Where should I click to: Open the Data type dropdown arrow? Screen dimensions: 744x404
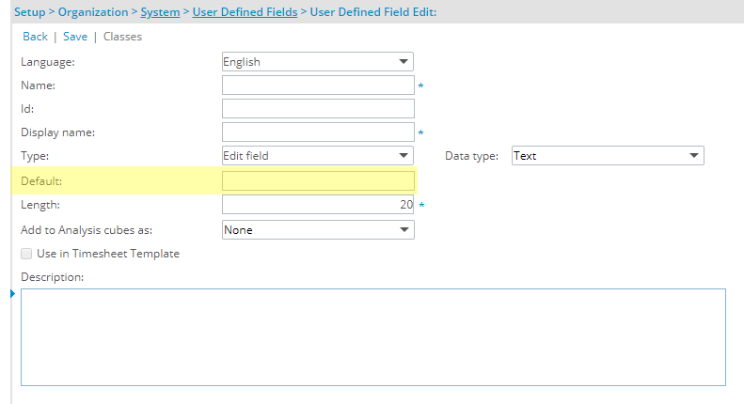coord(694,156)
